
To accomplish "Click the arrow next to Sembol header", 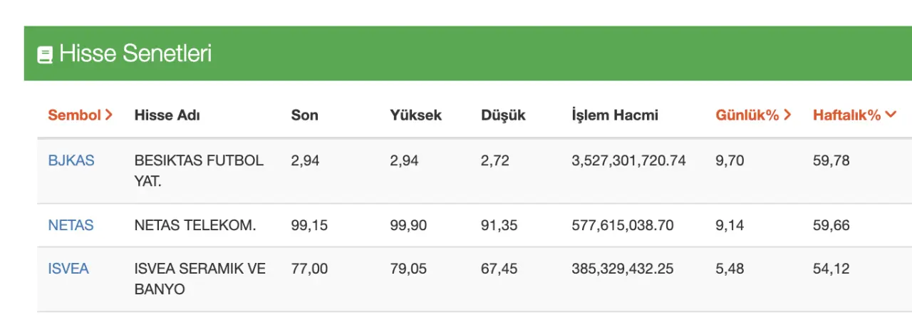I will click(108, 115).
